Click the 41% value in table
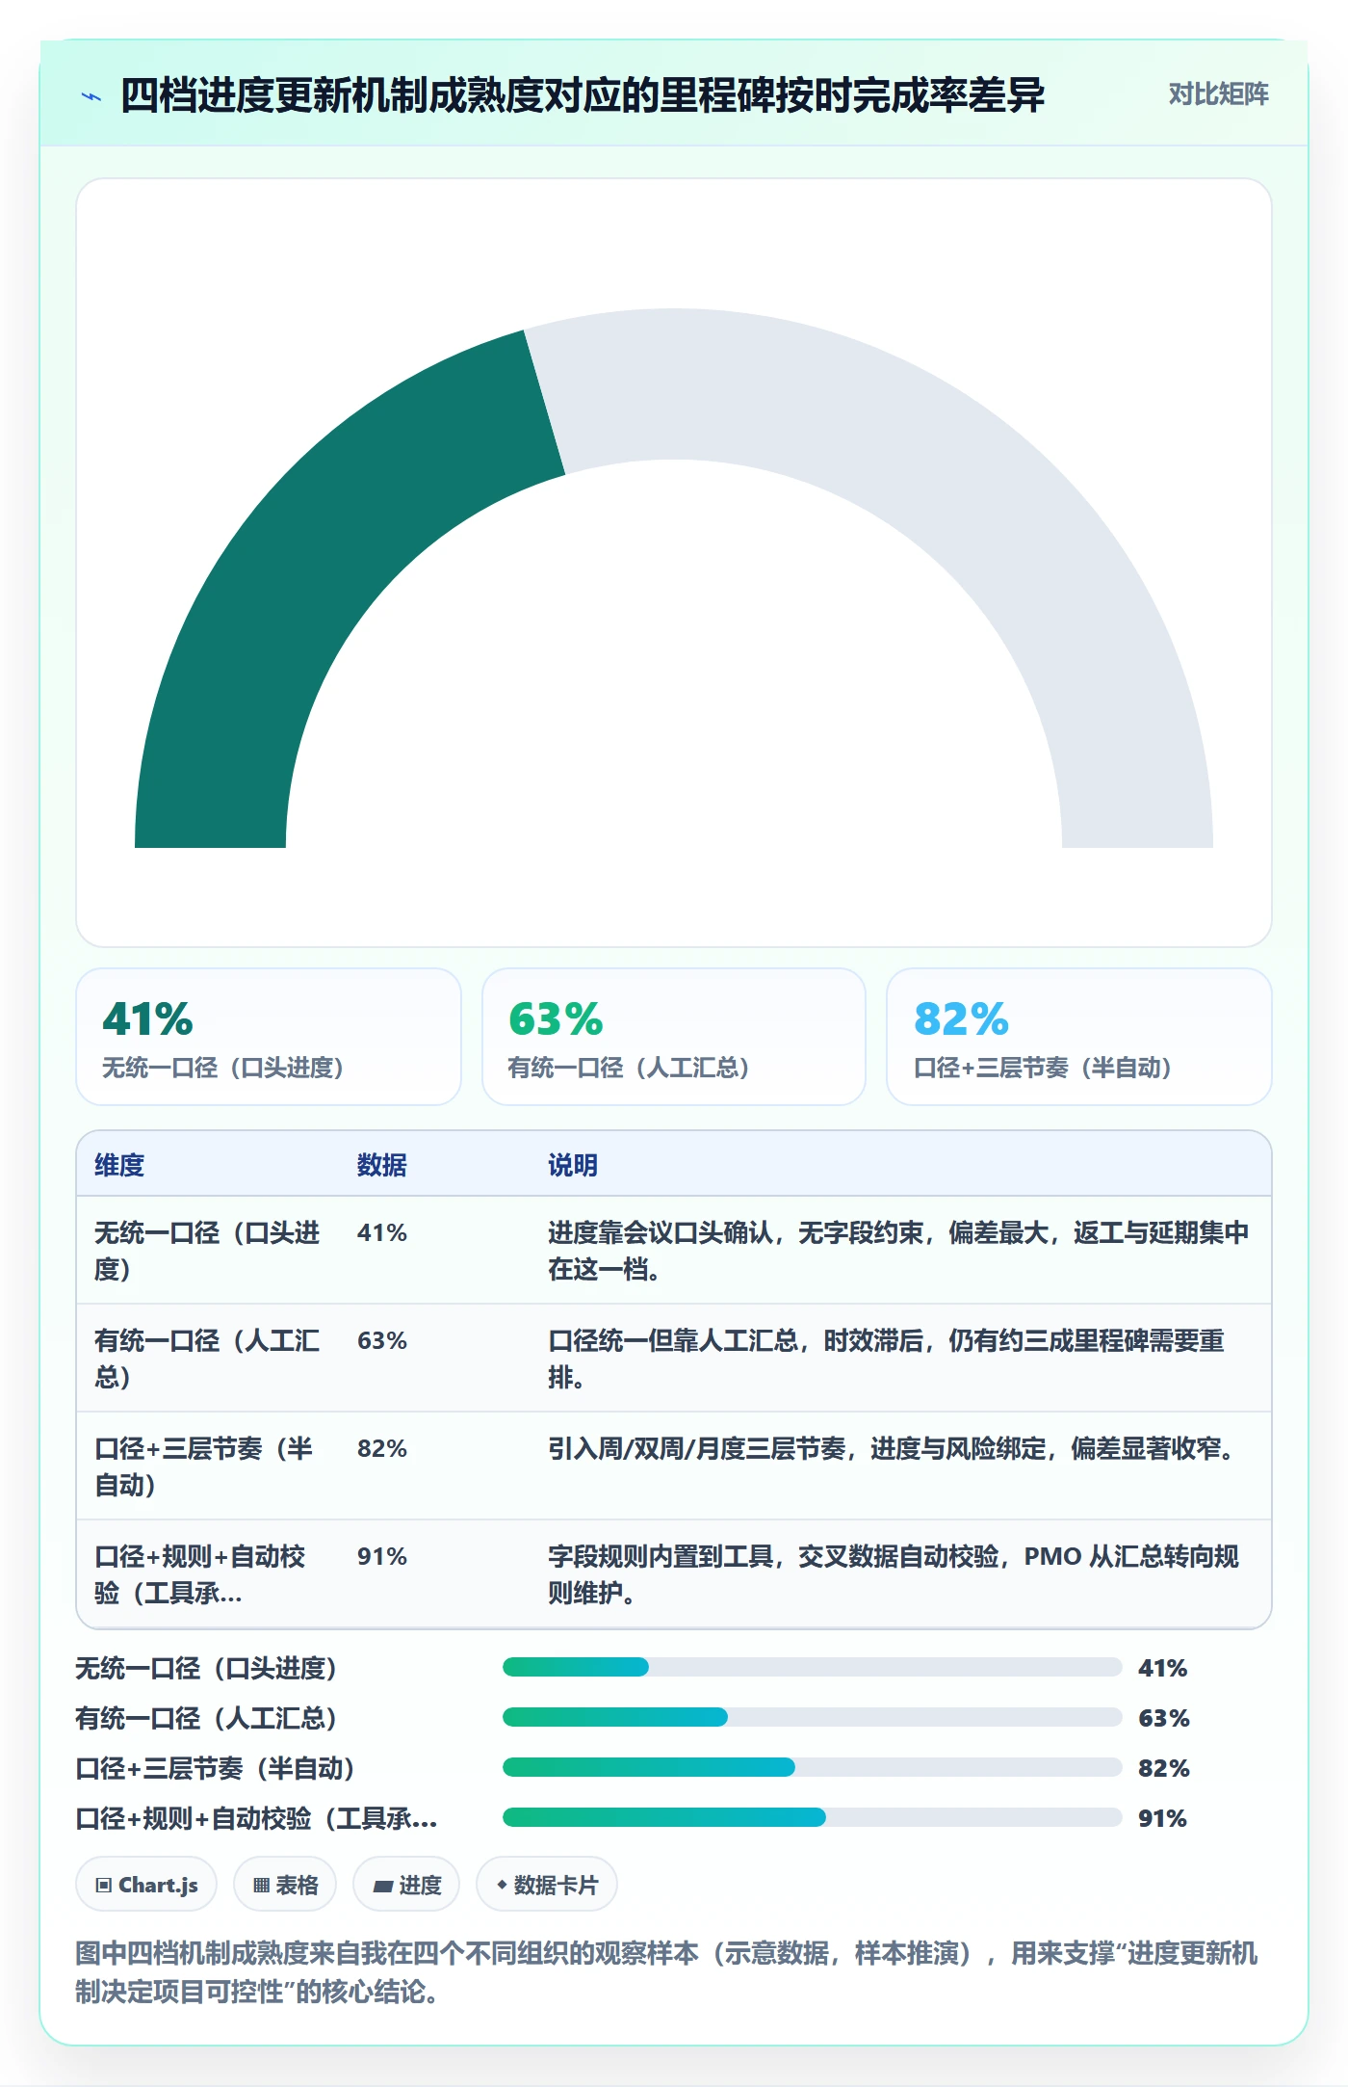 coord(382,1232)
